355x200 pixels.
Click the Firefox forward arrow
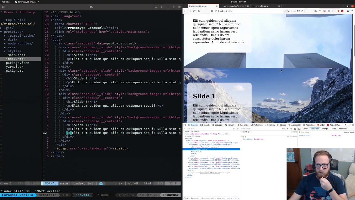click(x=190, y=11)
